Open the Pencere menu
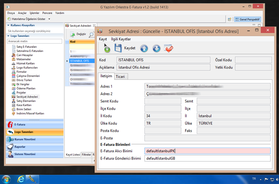Image resolution: width=279 pixels, height=184 pixels. tap(47, 13)
